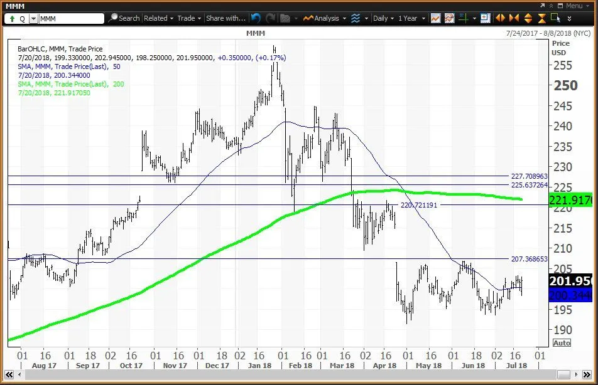Open the wavy lines dropdown arrow
This screenshot has height=385, width=598.
pos(366,18)
